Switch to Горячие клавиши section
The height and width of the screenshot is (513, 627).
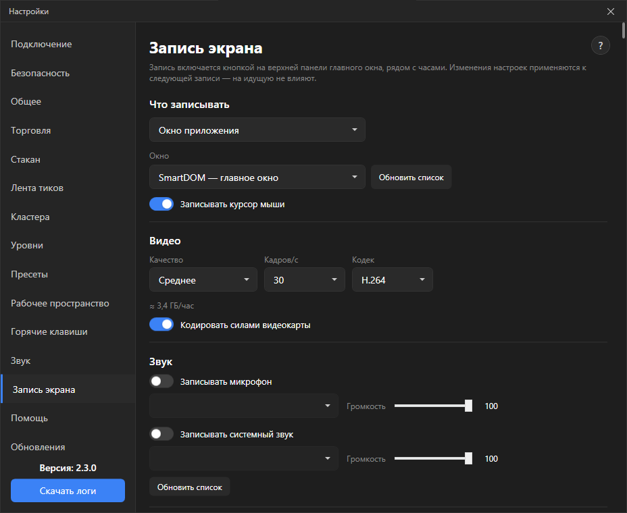[68, 332]
